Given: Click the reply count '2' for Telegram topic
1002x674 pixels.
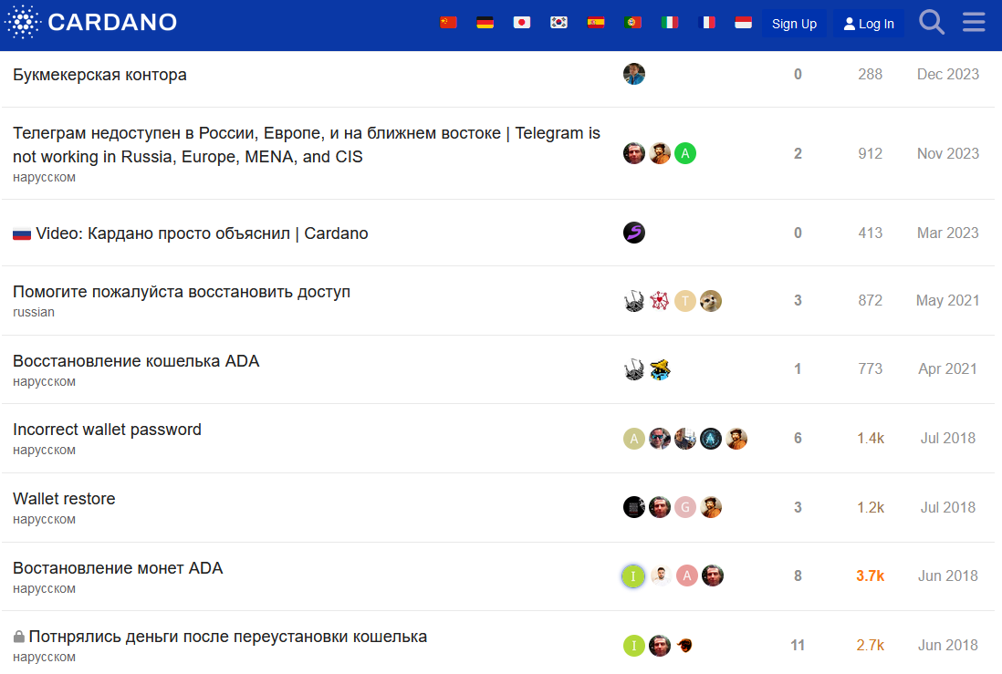Looking at the screenshot, I should (798, 153).
